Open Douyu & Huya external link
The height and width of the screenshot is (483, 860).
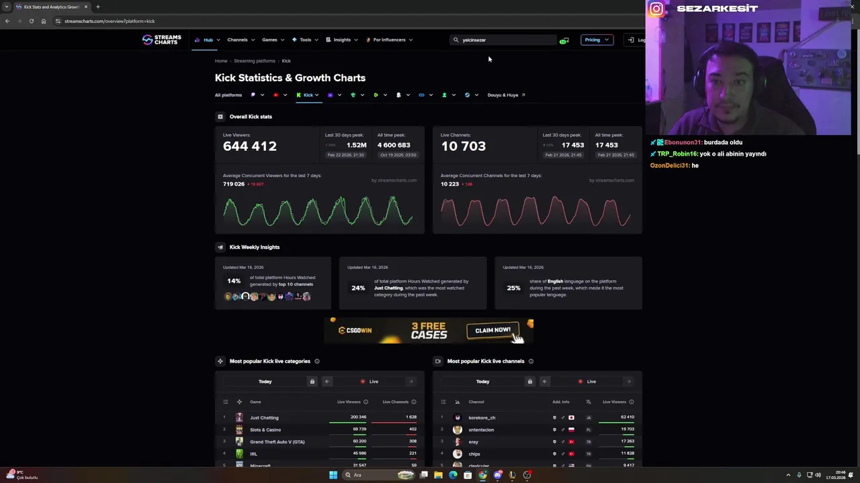pos(506,95)
